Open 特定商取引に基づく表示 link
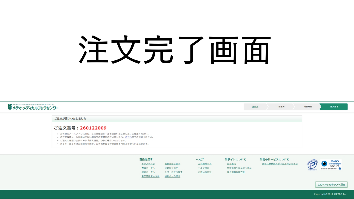 point(239,168)
